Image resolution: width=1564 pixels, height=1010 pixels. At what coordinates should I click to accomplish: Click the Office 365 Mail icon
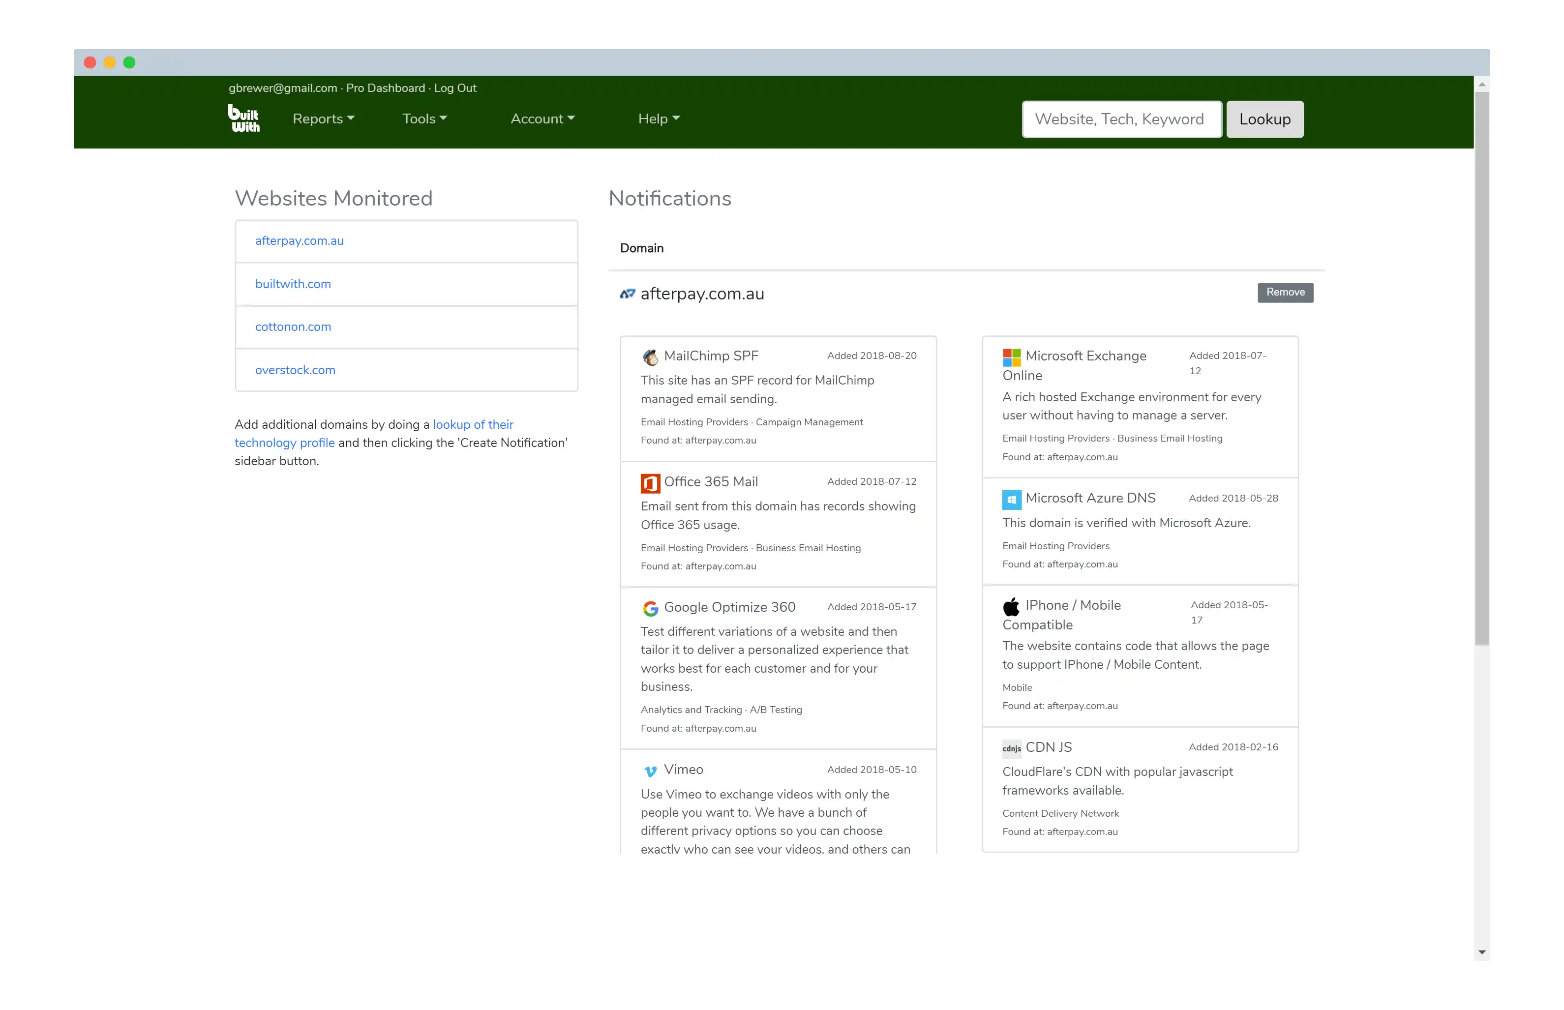coord(650,483)
